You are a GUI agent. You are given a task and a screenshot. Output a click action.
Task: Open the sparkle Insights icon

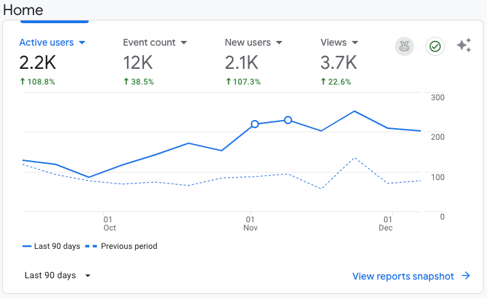point(464,46)
